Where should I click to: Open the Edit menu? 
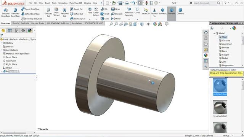pyautogui.click(x=35, y=3)
